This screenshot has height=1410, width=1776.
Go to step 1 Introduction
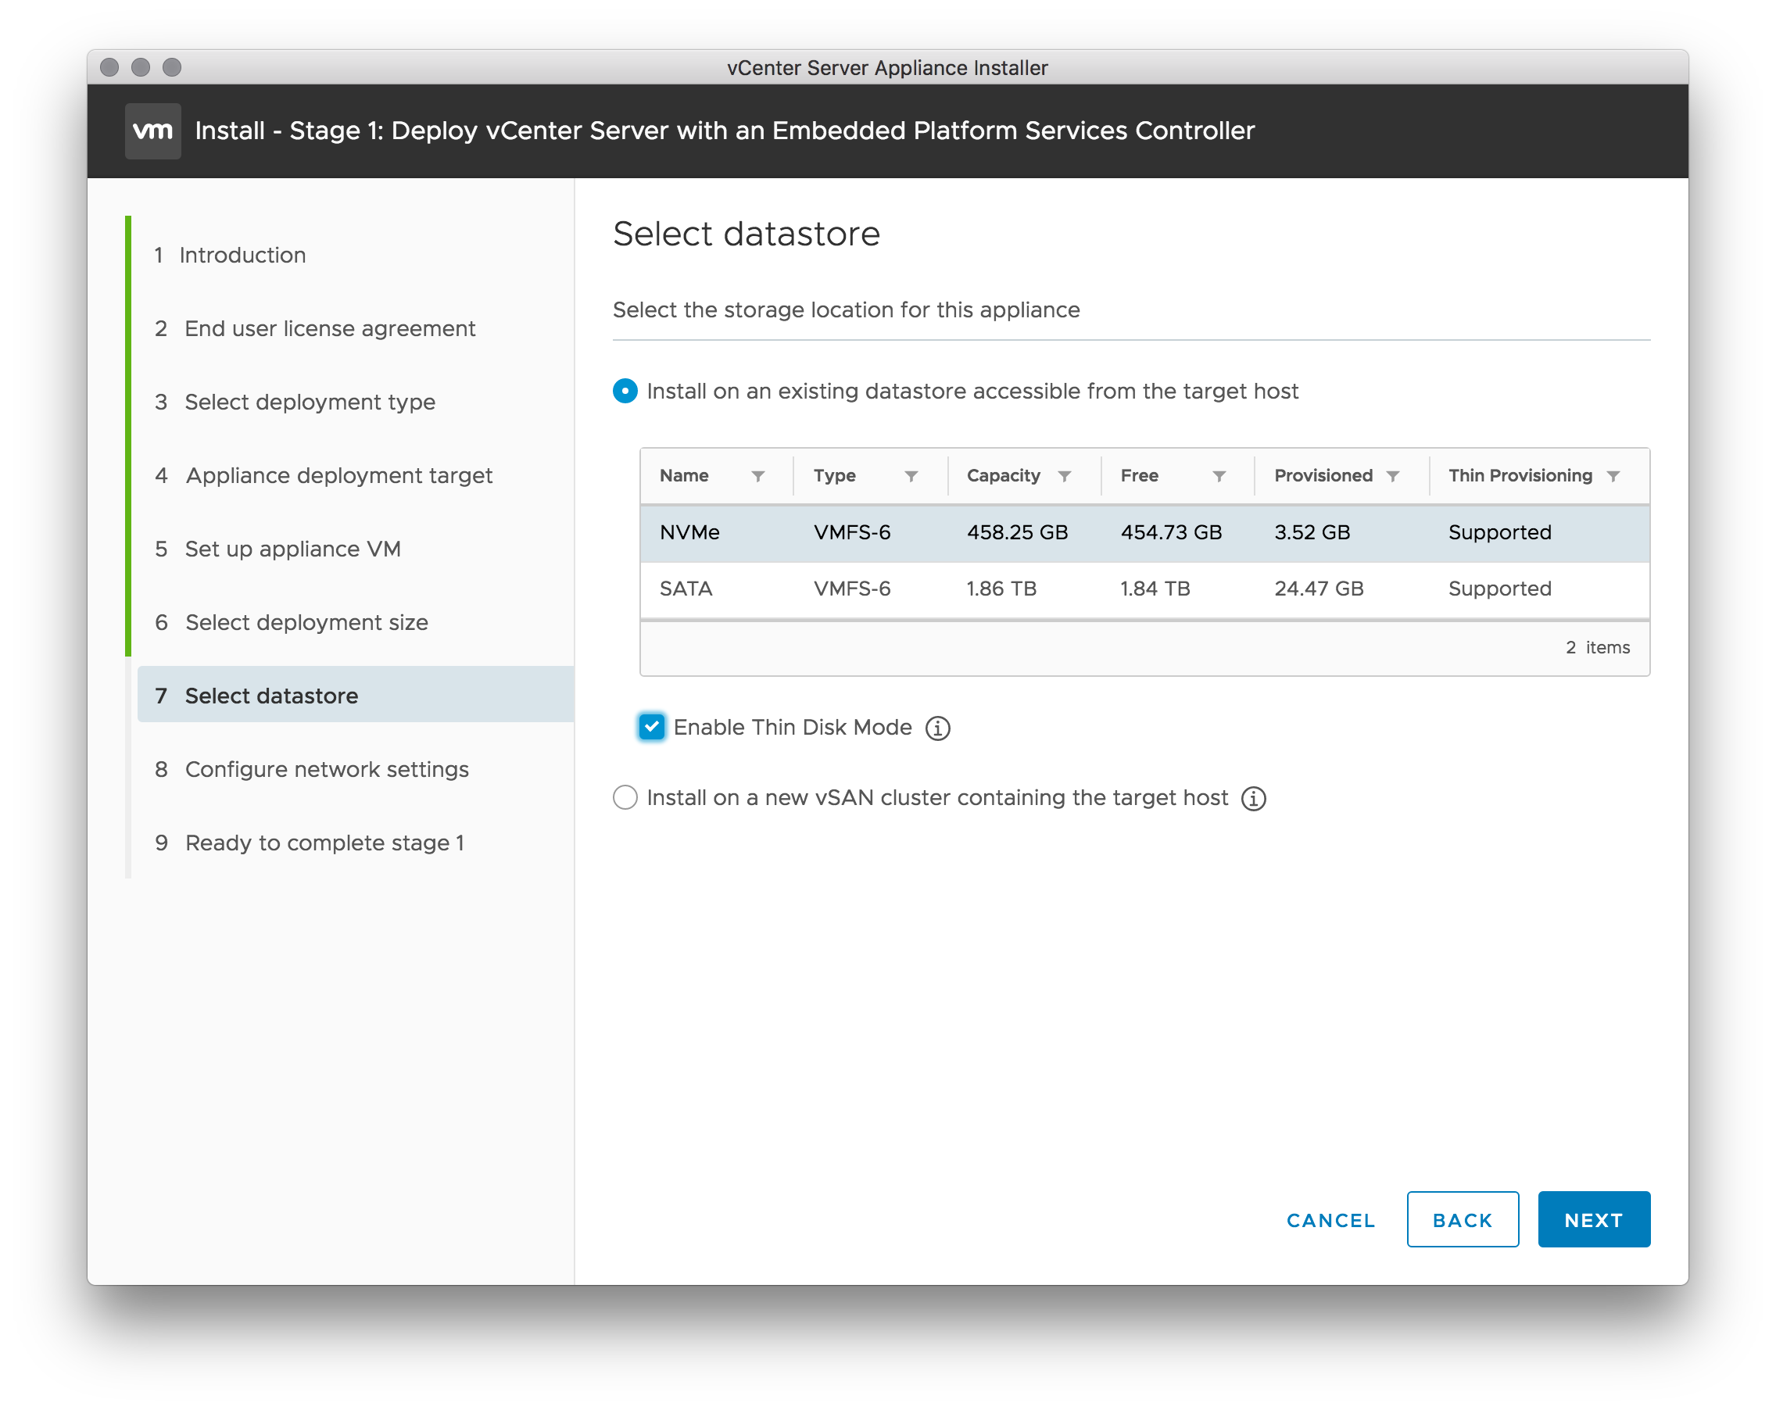[230, 256]
